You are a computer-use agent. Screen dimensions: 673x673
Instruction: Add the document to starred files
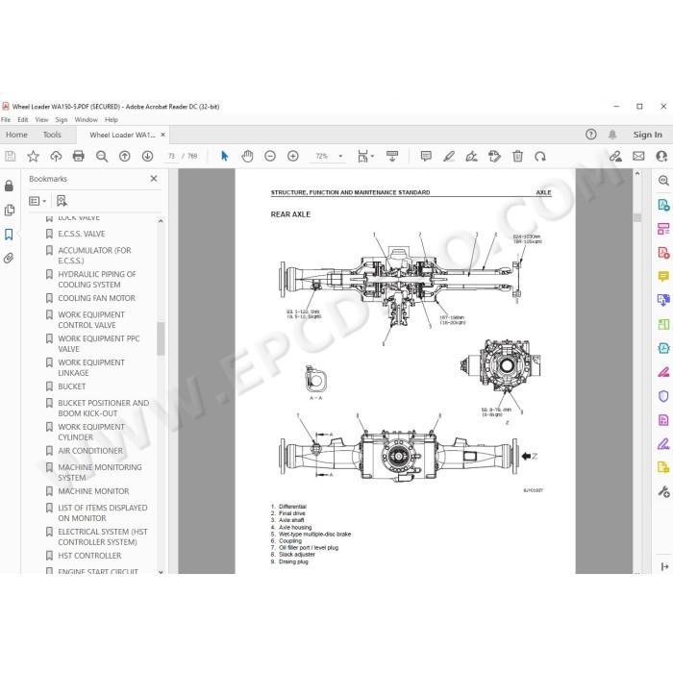pyautogui.click(x=33, y=156)
